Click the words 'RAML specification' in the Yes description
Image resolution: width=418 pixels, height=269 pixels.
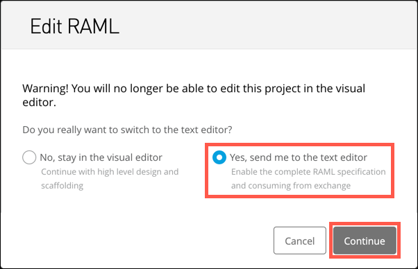coord(349,172)
